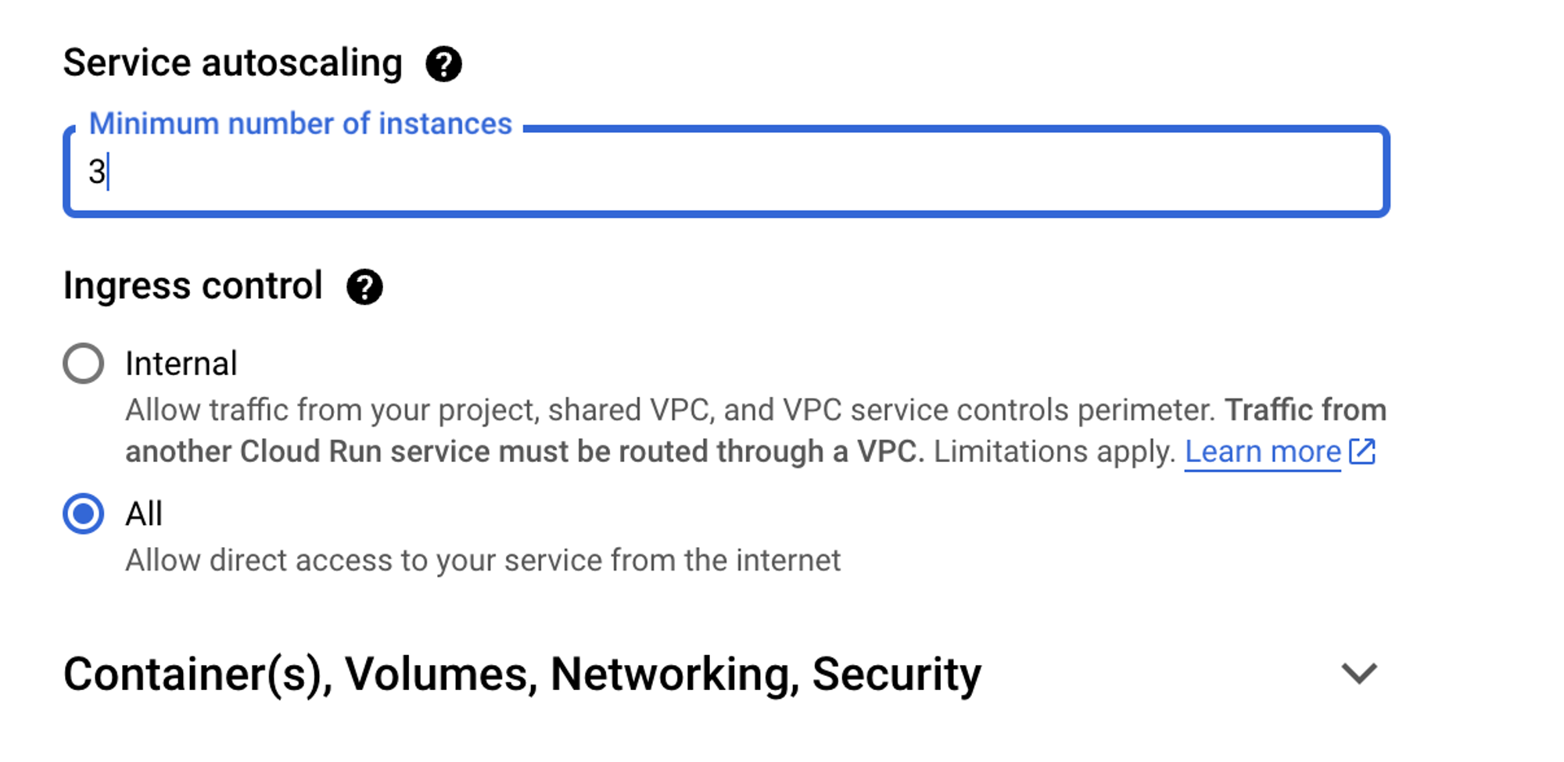
Task: Select the All ingress radio button
Action: 84,513
